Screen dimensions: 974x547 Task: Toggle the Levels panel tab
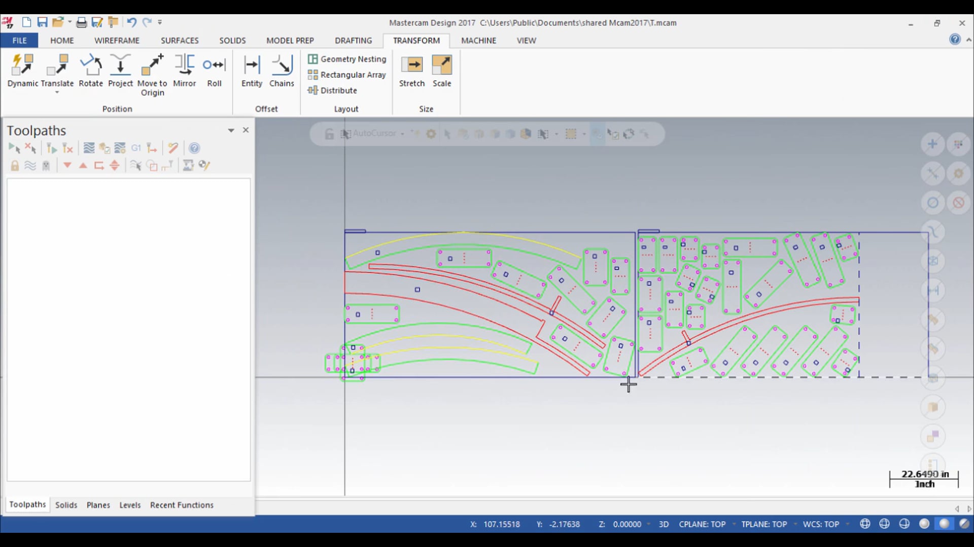(x=130, y=504)
